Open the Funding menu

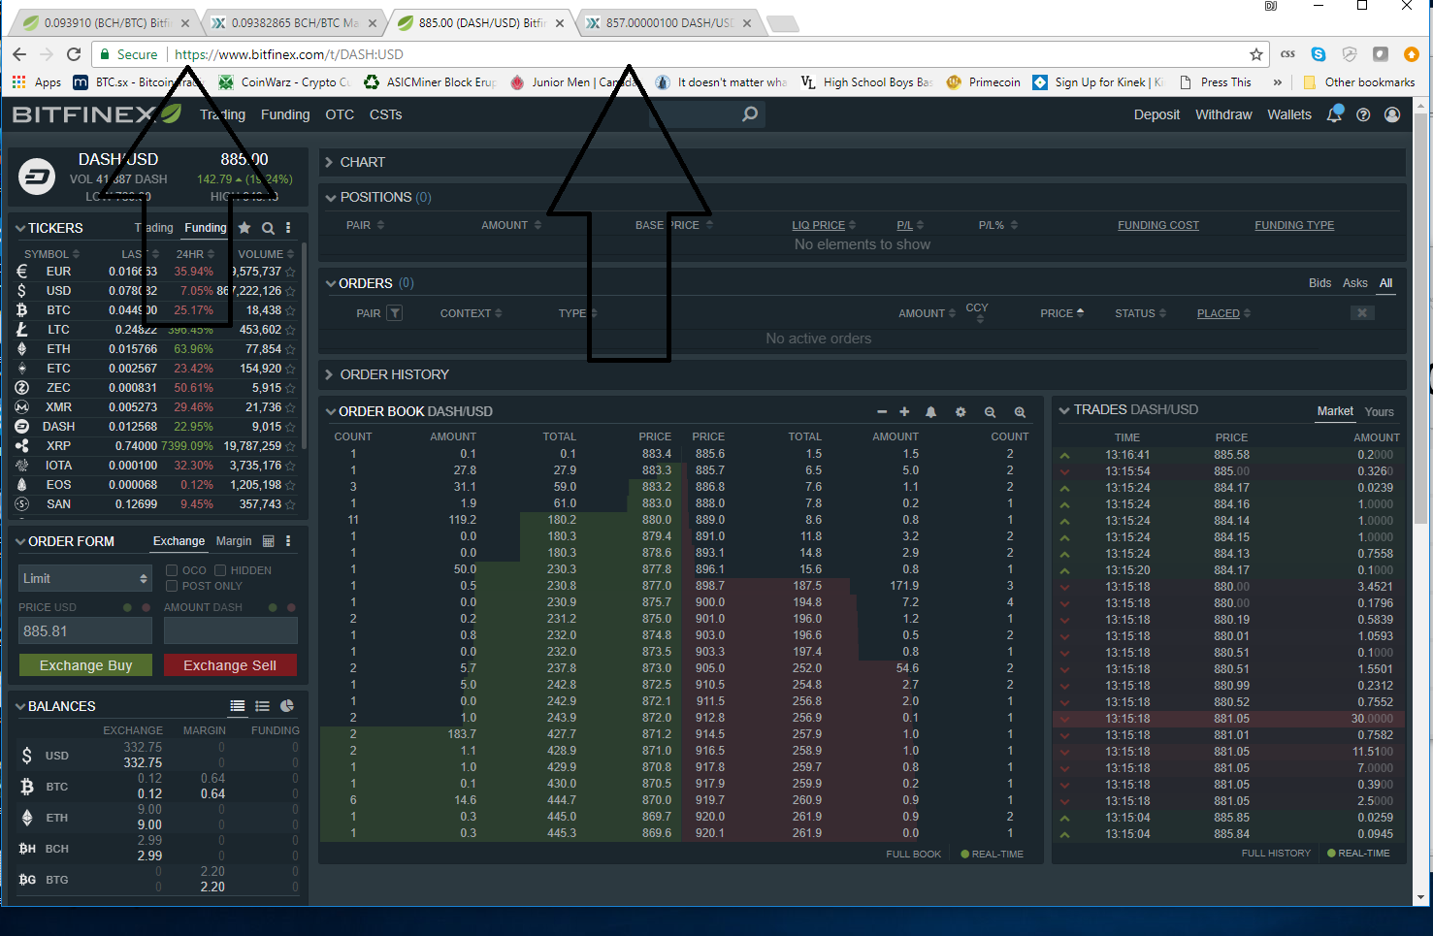(x=285, y=114)
